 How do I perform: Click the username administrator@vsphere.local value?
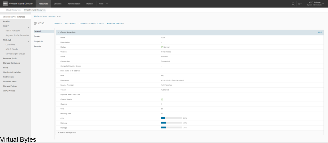(172, 80)
